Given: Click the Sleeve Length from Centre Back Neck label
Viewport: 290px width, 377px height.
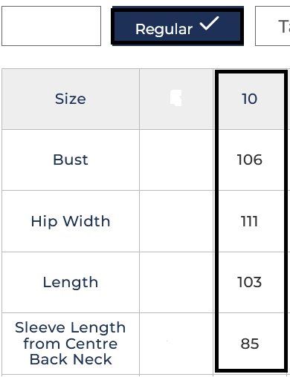Looking at the screenshot, I should pos(71,344).
